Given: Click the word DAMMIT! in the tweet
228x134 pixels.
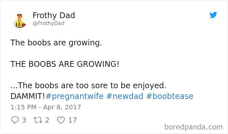Looking at the screenshot, I should click(x=28, y=96).
